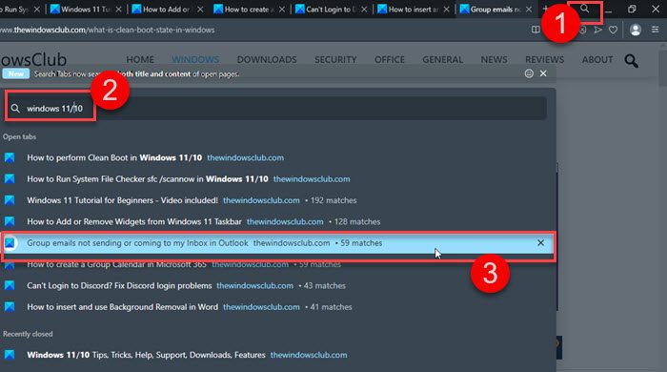The image size is (667, 372).
Task: Reopen recently closed 'Windows 11/10 Tips, Tricks' page
Action: [x=278, y=355]
